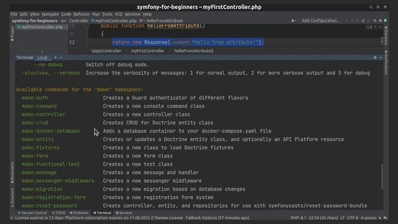Hide the Terminal tool window
398x224 pixels.
click(381, 58)
